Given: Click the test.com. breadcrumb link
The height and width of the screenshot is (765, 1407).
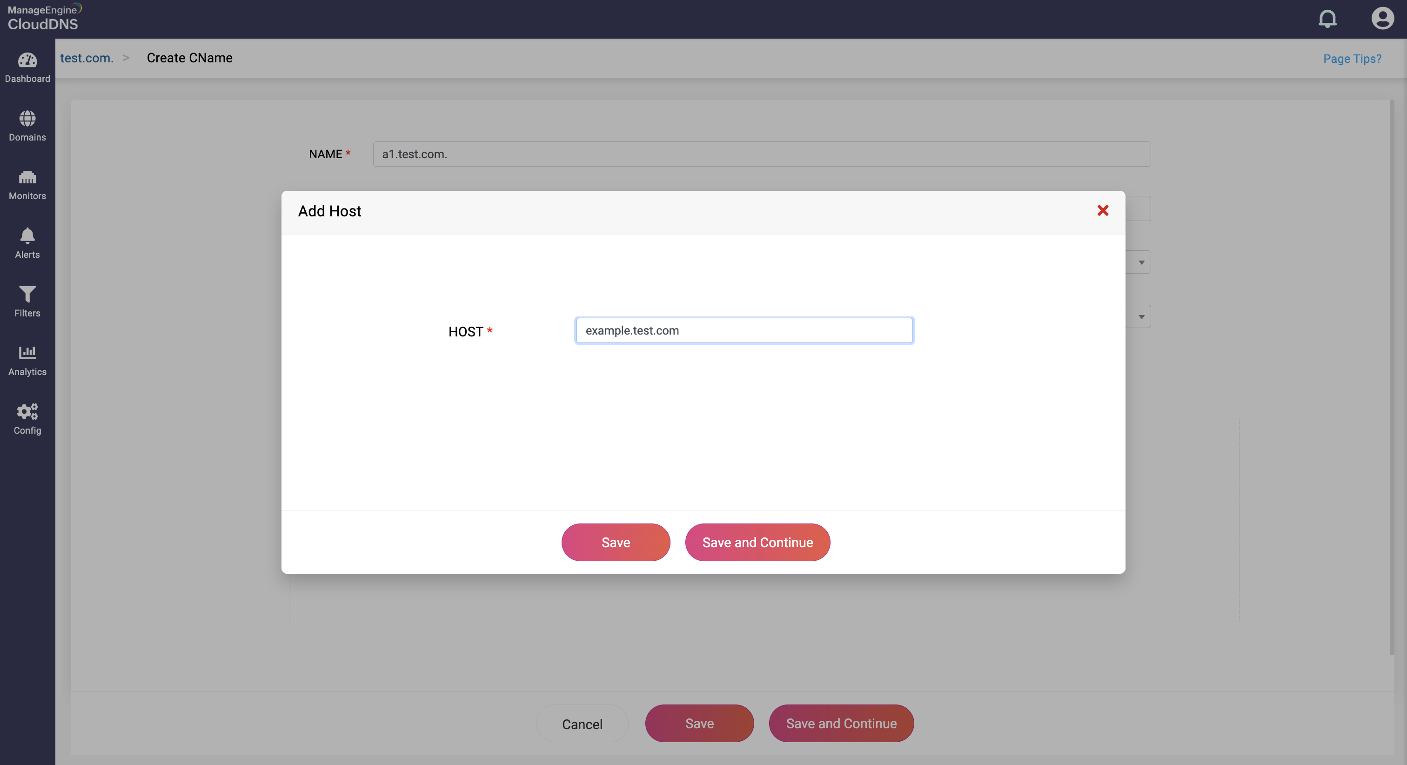Looking at the screenshot, I should point(86,58).
